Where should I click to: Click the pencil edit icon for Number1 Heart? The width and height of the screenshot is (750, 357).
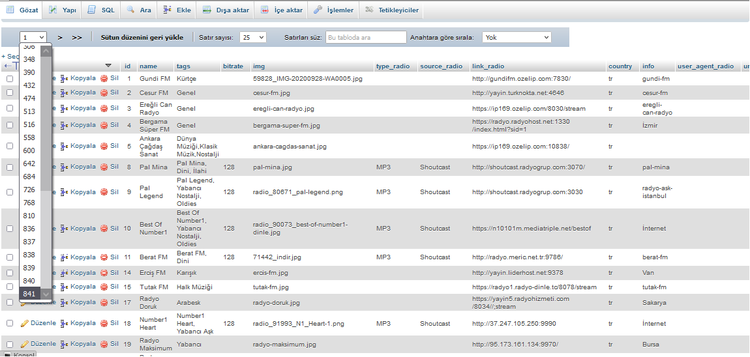(x=25, y=323)
